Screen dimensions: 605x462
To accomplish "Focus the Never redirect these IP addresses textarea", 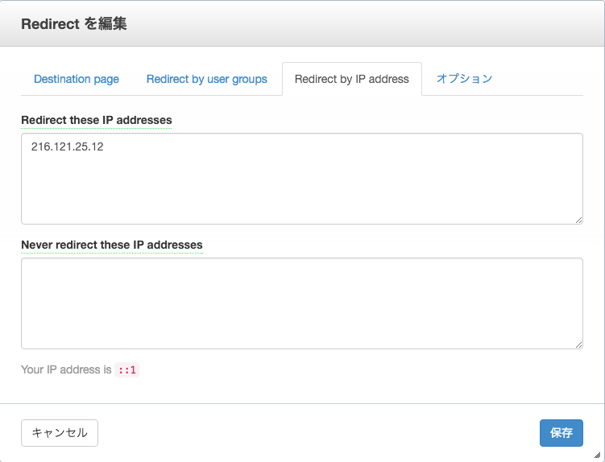I will [x=301, y=303].
